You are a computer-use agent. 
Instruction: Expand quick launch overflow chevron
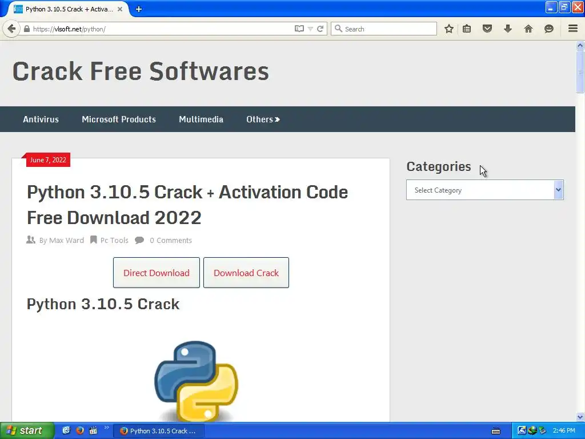coord(107,428)
